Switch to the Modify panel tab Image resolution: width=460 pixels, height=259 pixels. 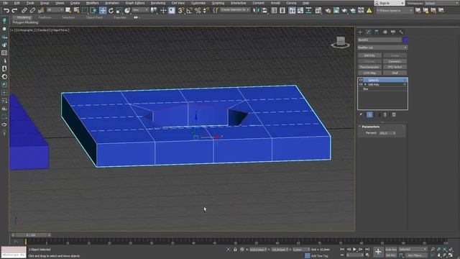click(369, 32)
